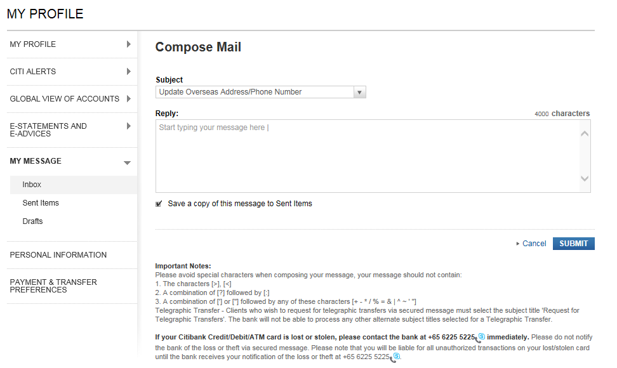Expand the My Profile sidebar arrow
Image resolution: width=617 pixels, height=368 pixels.
[128, 44]
